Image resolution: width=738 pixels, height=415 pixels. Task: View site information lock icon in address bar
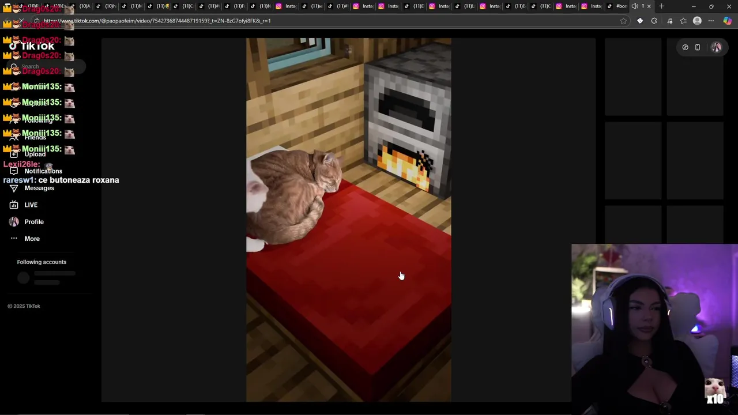pos(37,21)
